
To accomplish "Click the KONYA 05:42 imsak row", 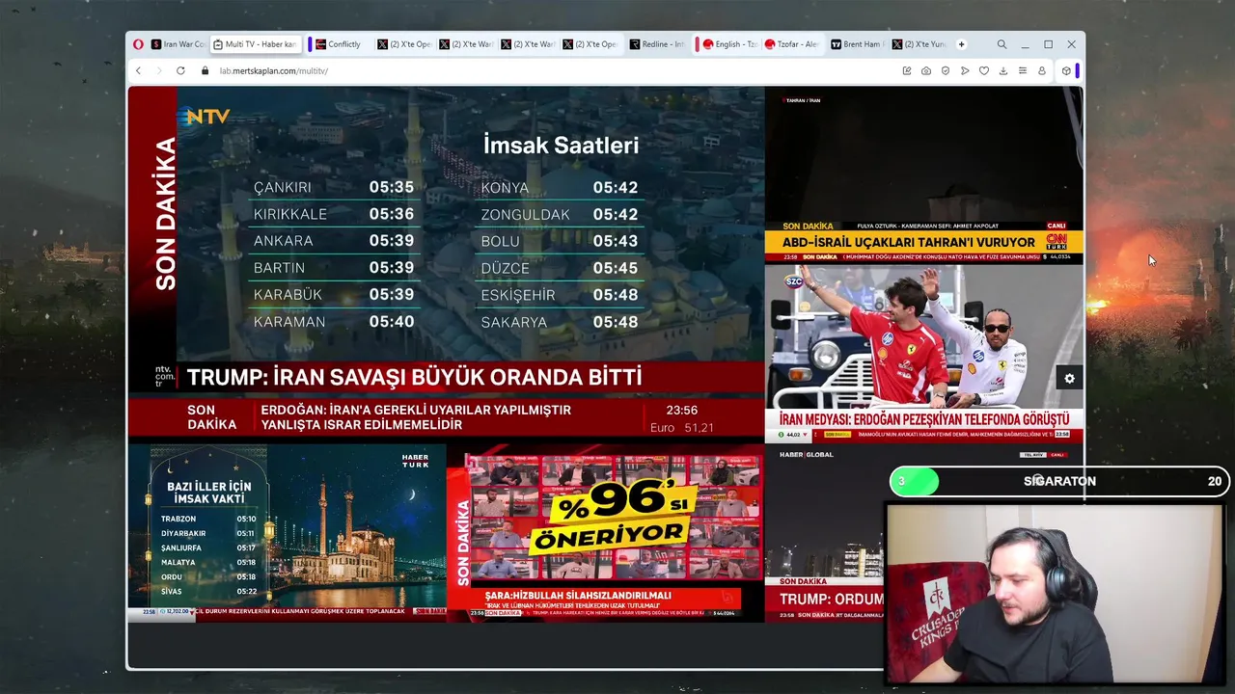I will [560, 188].
